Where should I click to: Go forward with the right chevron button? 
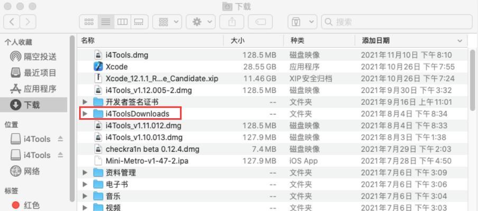pos(28,22)
